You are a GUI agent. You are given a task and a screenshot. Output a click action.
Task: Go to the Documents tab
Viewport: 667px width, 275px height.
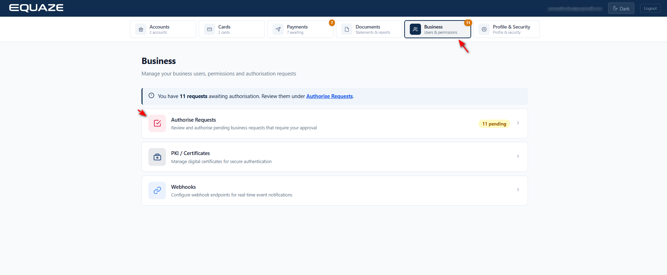[369, 29]
